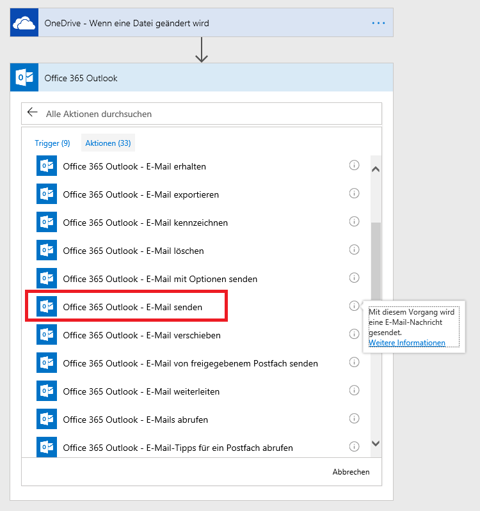
Task: Click the Office 365 Outlook header icon
Action: click(24, 78)
